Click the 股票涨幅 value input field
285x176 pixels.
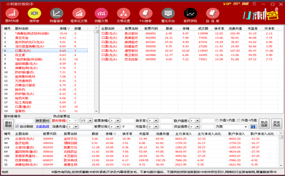point(128,121)
